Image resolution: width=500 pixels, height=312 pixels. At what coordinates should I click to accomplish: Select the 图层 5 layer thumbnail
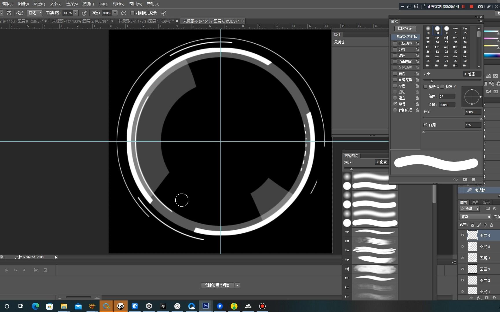(473, 246)
